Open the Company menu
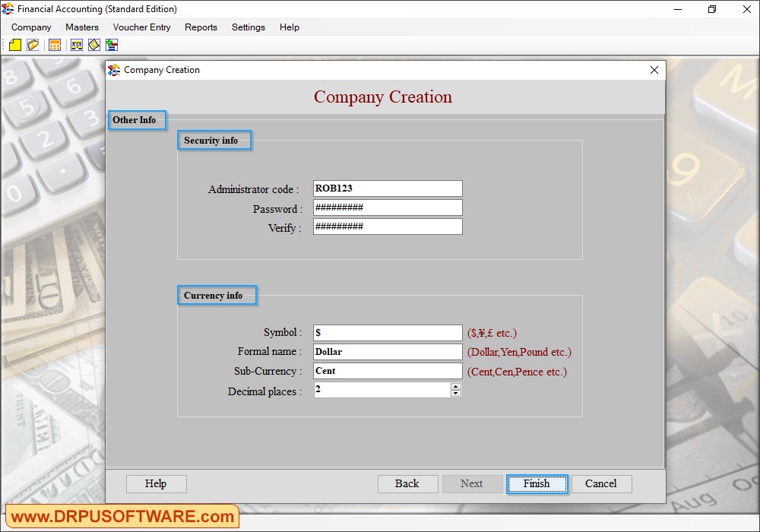 [x=31, y=27]
